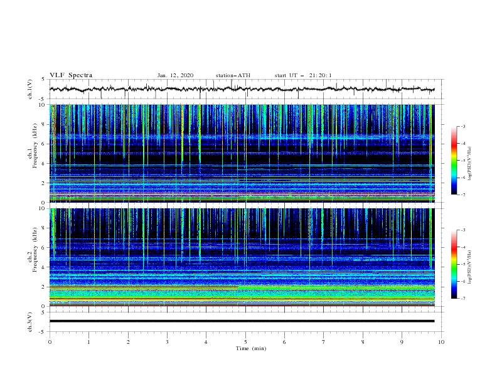The image size is (497, 384).
Task: Click the "1" tick label on the time axis
Action: [x=89, y=342]
